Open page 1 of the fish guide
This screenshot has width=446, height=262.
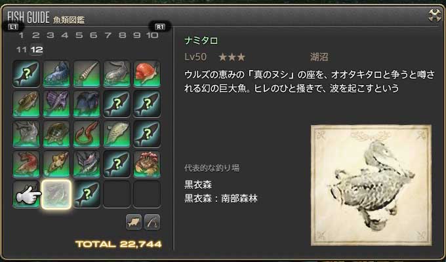pyautogui.click(x=22, y=35)
